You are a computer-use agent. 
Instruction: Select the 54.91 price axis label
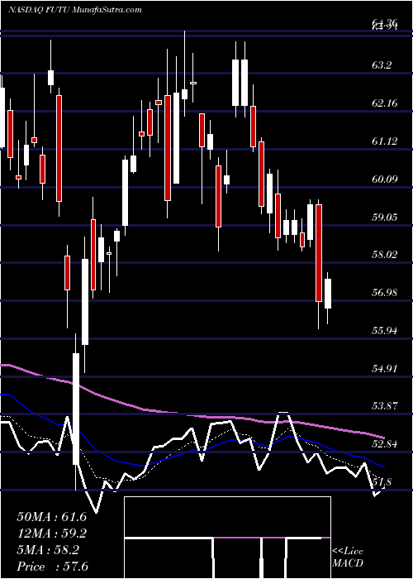coord(385,368)
